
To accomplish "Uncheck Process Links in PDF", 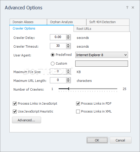I will [78, 103].
